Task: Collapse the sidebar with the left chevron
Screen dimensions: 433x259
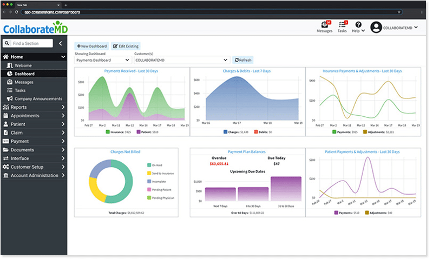Action: [61, 44]
